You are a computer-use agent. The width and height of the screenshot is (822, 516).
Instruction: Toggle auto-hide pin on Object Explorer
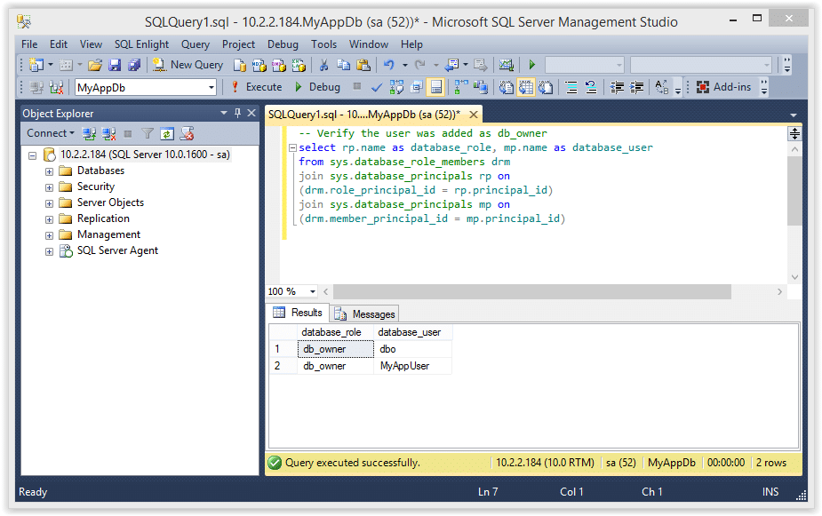point(237,113)
